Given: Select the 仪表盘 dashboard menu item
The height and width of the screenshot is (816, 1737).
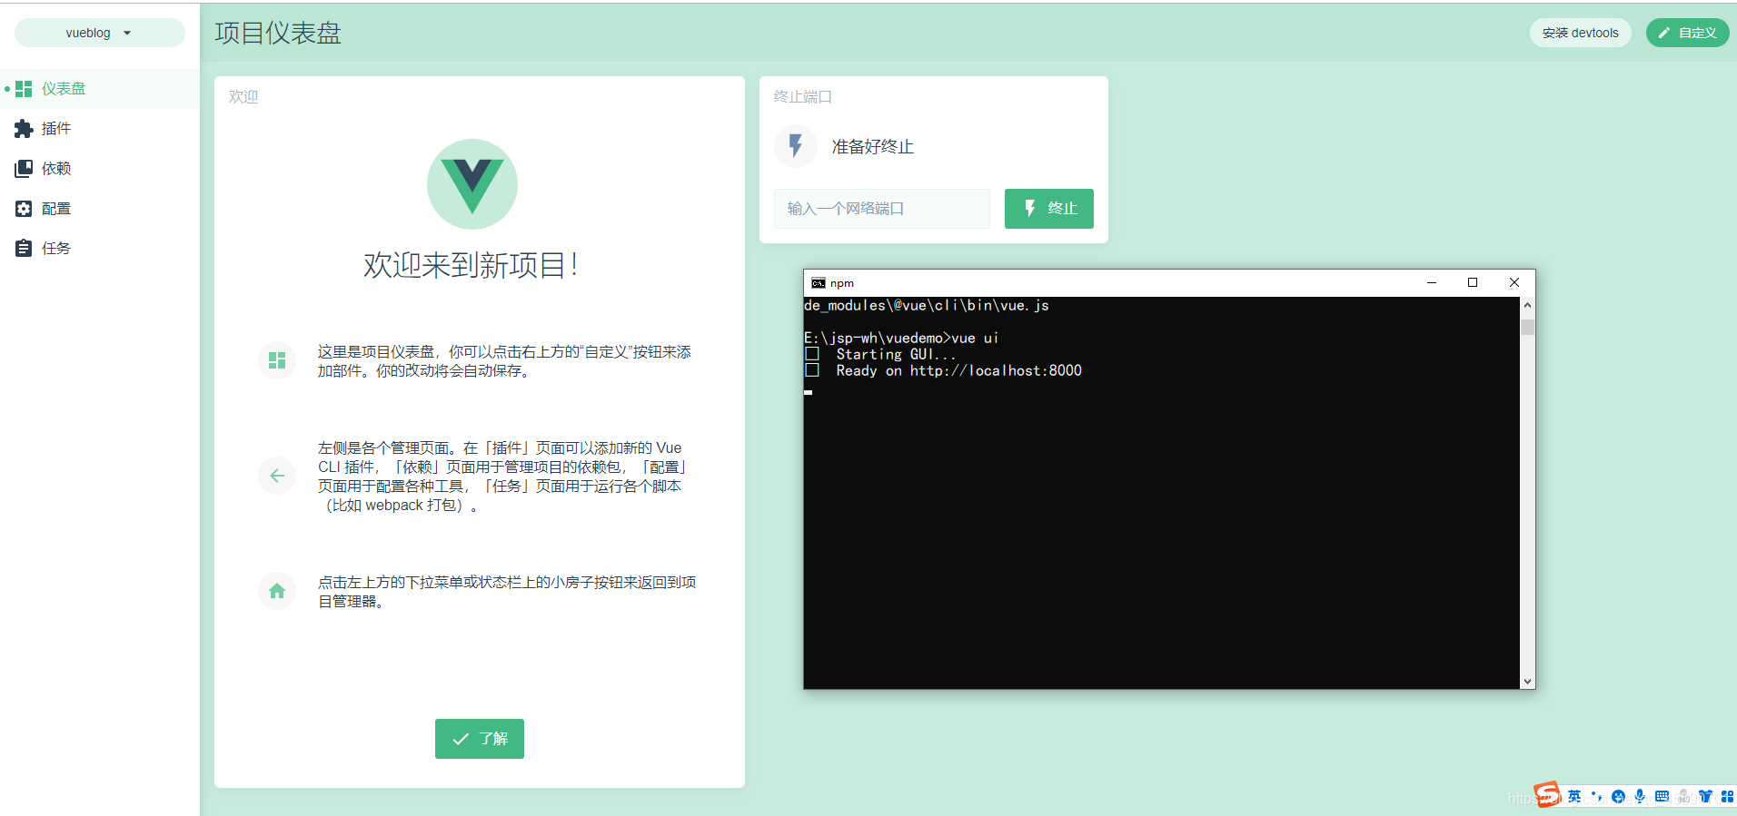Looking at the screenshot, I should [100, 89].
